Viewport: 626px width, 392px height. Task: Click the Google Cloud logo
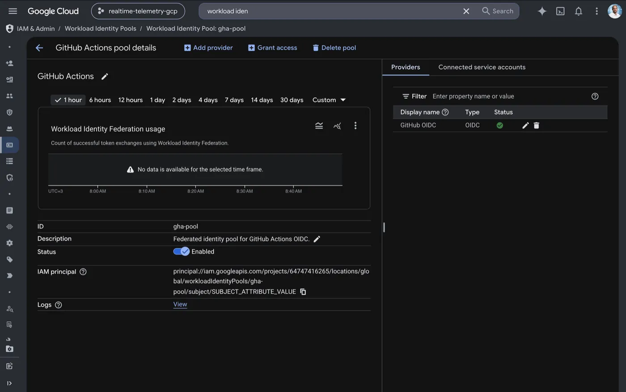pyautogui.click(x=53, y=11)
